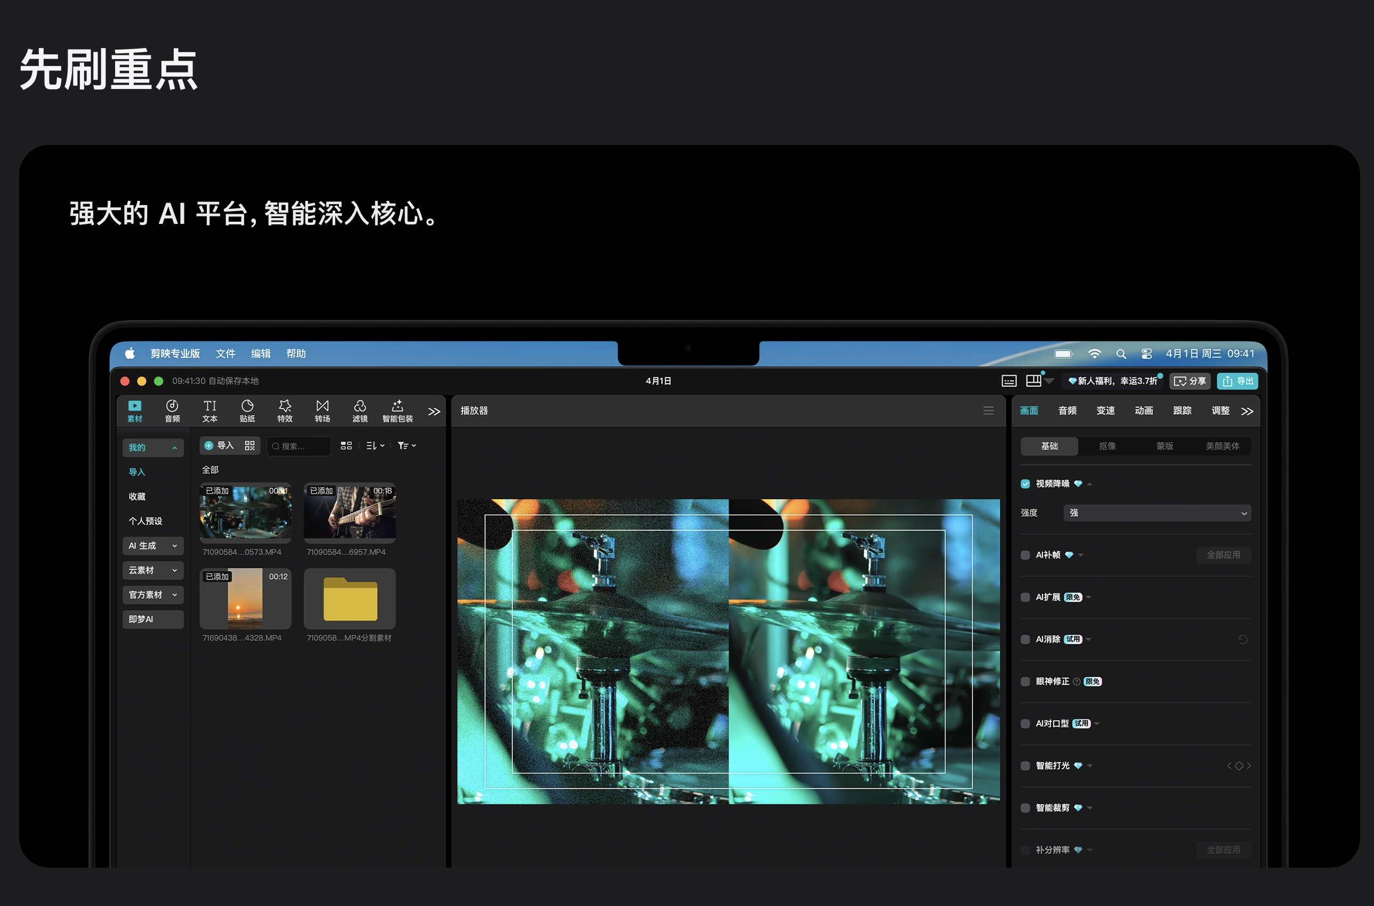Enable the 智能打光 checkbox

pyautogui.click(x=1025, y=766)
